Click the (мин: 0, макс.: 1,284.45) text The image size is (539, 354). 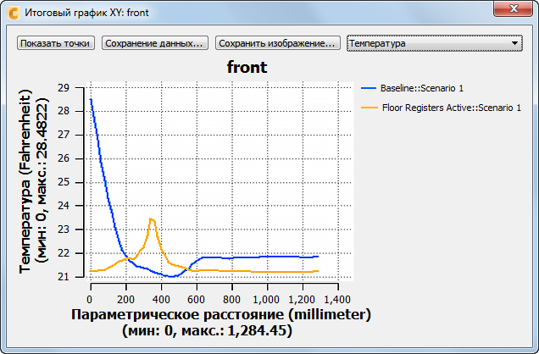(208, 330)
